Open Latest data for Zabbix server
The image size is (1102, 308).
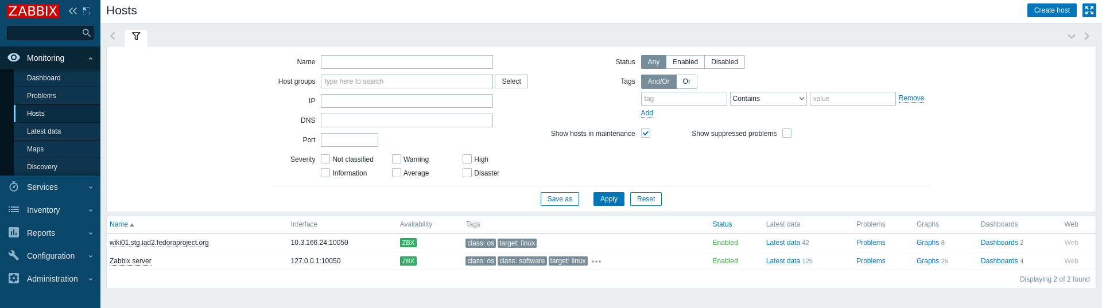tap(783, 261)
